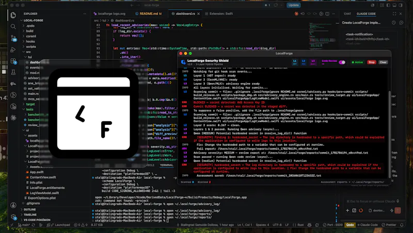This screenshot has width=413, height=233.
Task: Select the CLAUDE CODE tab
Action: click(x=366, y=14)
